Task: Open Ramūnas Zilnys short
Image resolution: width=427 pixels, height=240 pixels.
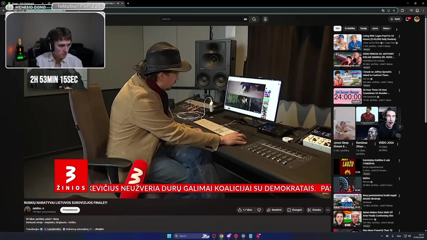Action: point(367,123)
